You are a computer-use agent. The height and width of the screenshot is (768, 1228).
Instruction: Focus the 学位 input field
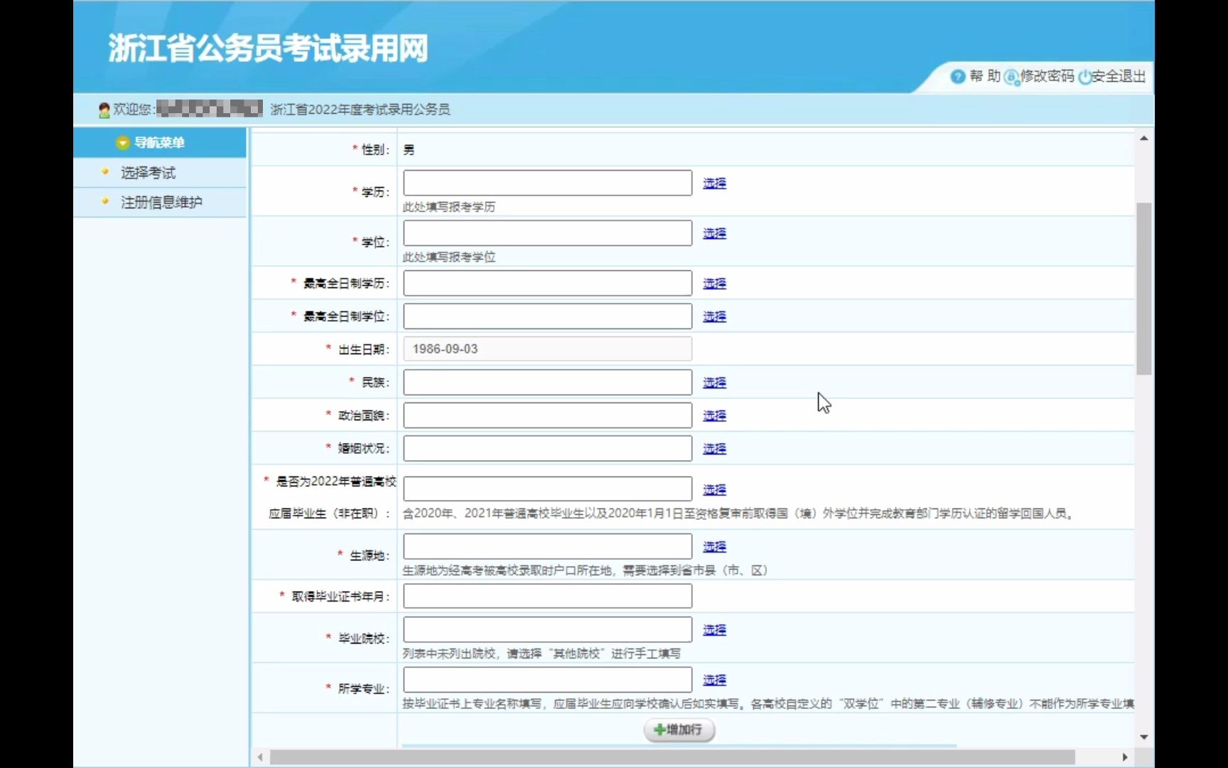tap(547, 233)
